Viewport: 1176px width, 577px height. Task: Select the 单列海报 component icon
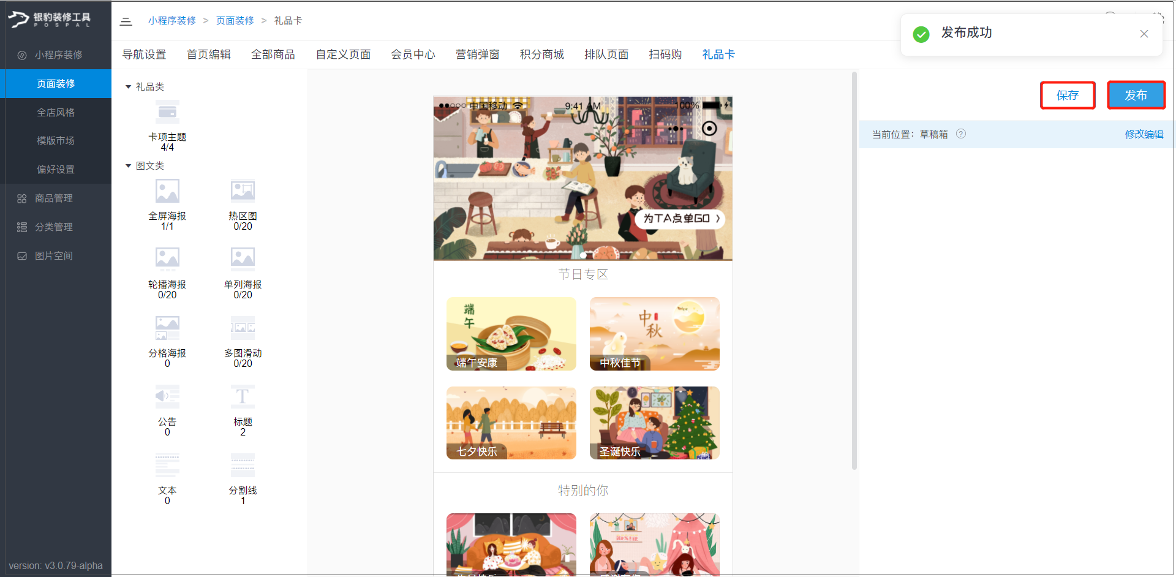coord(243,259)
